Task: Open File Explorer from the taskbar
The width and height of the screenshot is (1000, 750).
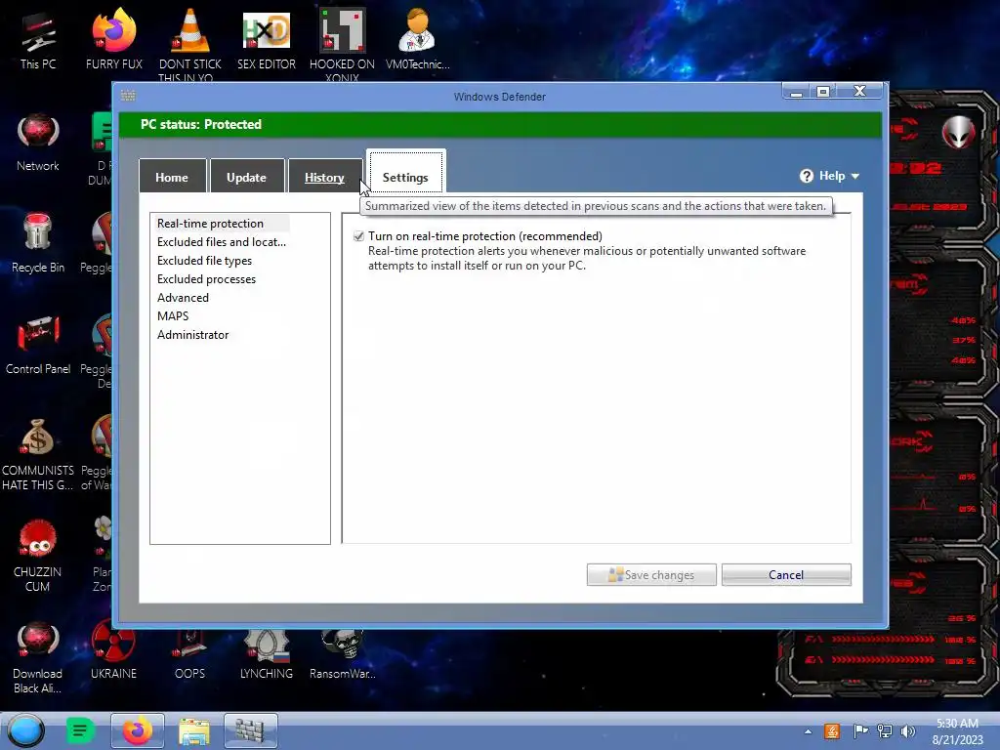Action: coord(194,731)
